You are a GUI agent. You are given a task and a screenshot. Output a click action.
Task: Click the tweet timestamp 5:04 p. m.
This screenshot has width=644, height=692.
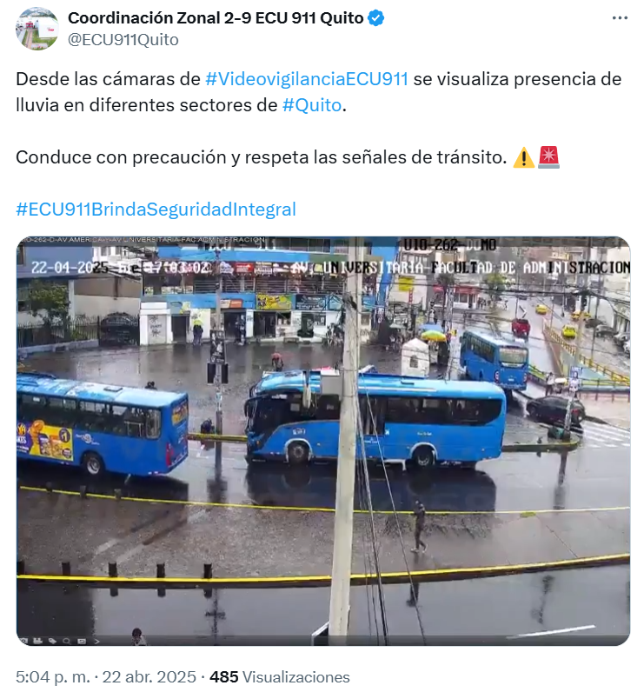point(52,676)
